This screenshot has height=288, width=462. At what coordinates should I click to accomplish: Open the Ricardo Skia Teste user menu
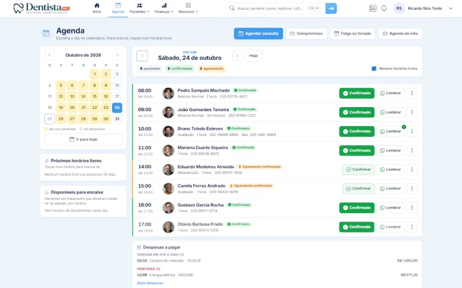click(423, 8)
